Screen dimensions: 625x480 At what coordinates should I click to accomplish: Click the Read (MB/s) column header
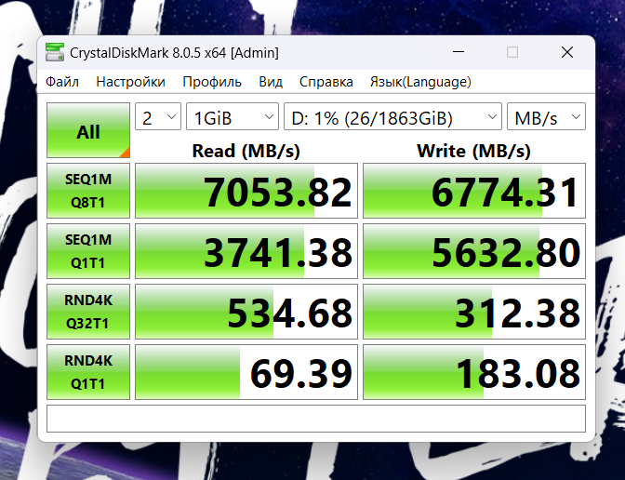[246, 151]
